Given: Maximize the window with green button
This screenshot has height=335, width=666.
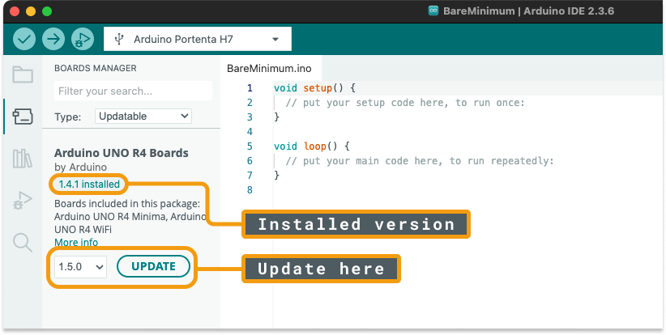Looking at the screenshot, I should [x=47, y=11].
